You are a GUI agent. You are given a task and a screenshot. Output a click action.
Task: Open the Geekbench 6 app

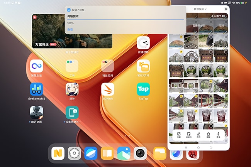pyautogui.click(x=36, y=89)
